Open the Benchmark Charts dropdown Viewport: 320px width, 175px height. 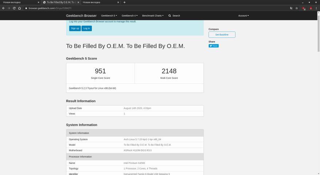tap(153, 16)
